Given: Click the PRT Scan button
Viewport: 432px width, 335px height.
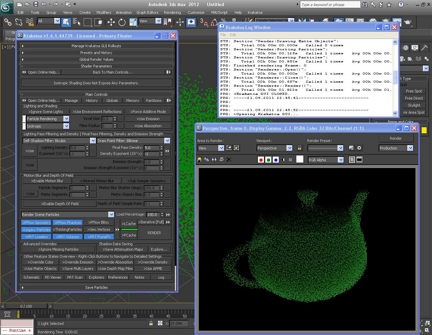Looking at the screenshot, I should (75, 277).
